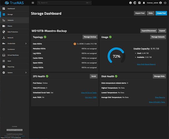This screenshot has height=139, width=169.
Task: Click the green Usage status checkmark
Action: click(110, 37)
